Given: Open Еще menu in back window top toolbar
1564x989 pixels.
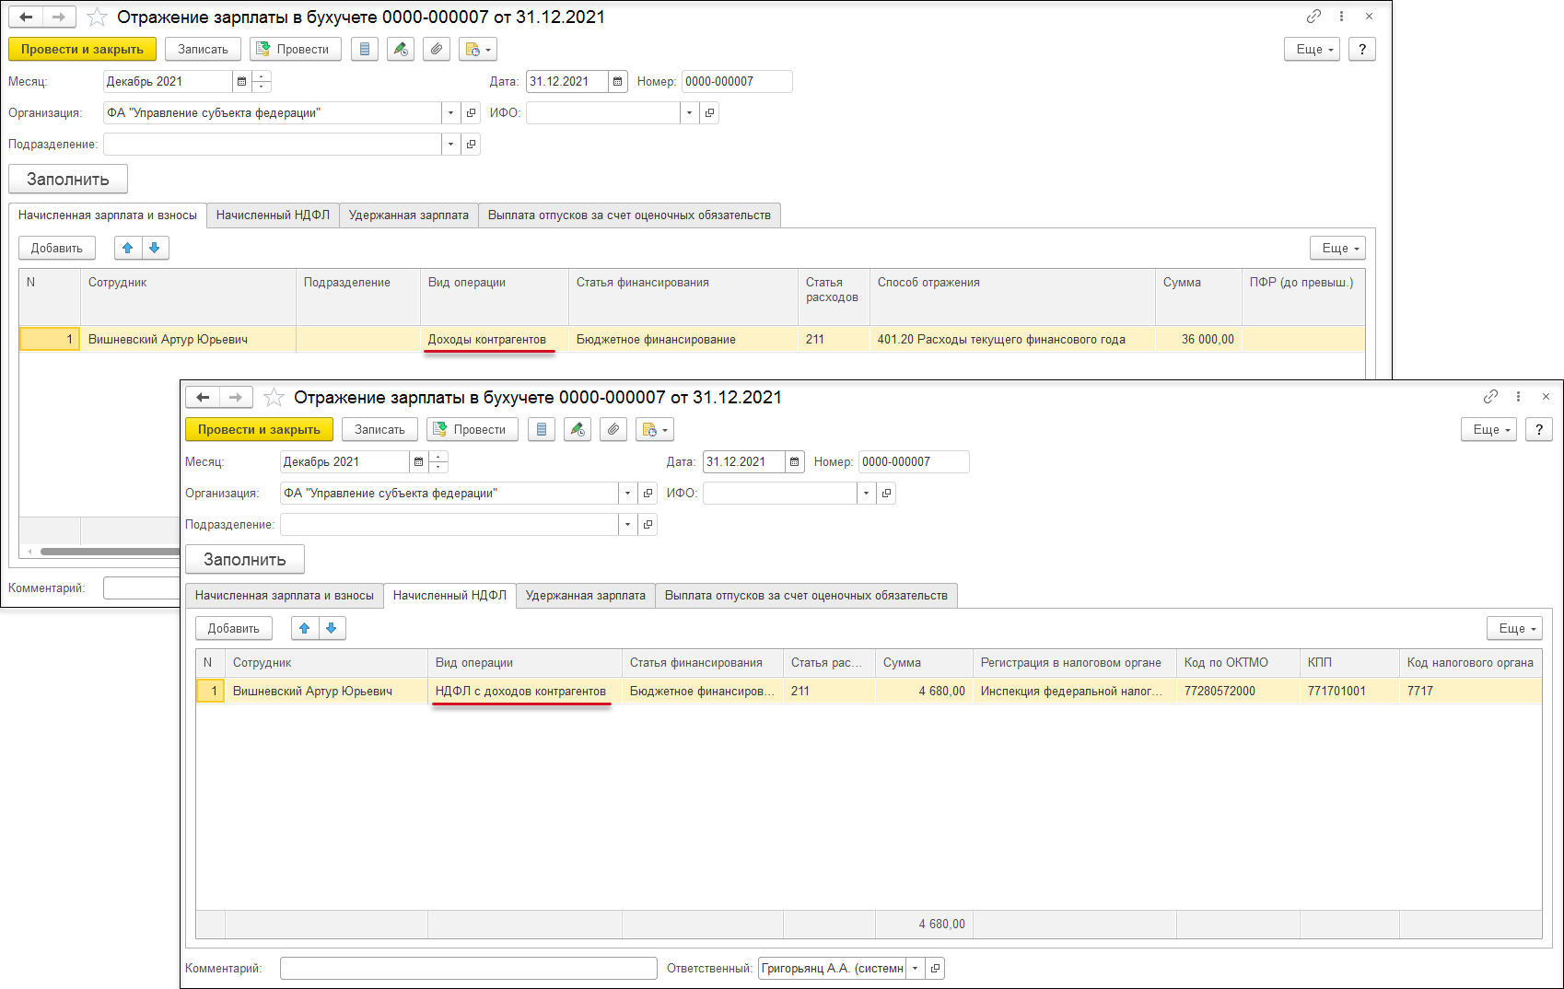Looking at the screenshot, I should click(x=1312, y=49).
